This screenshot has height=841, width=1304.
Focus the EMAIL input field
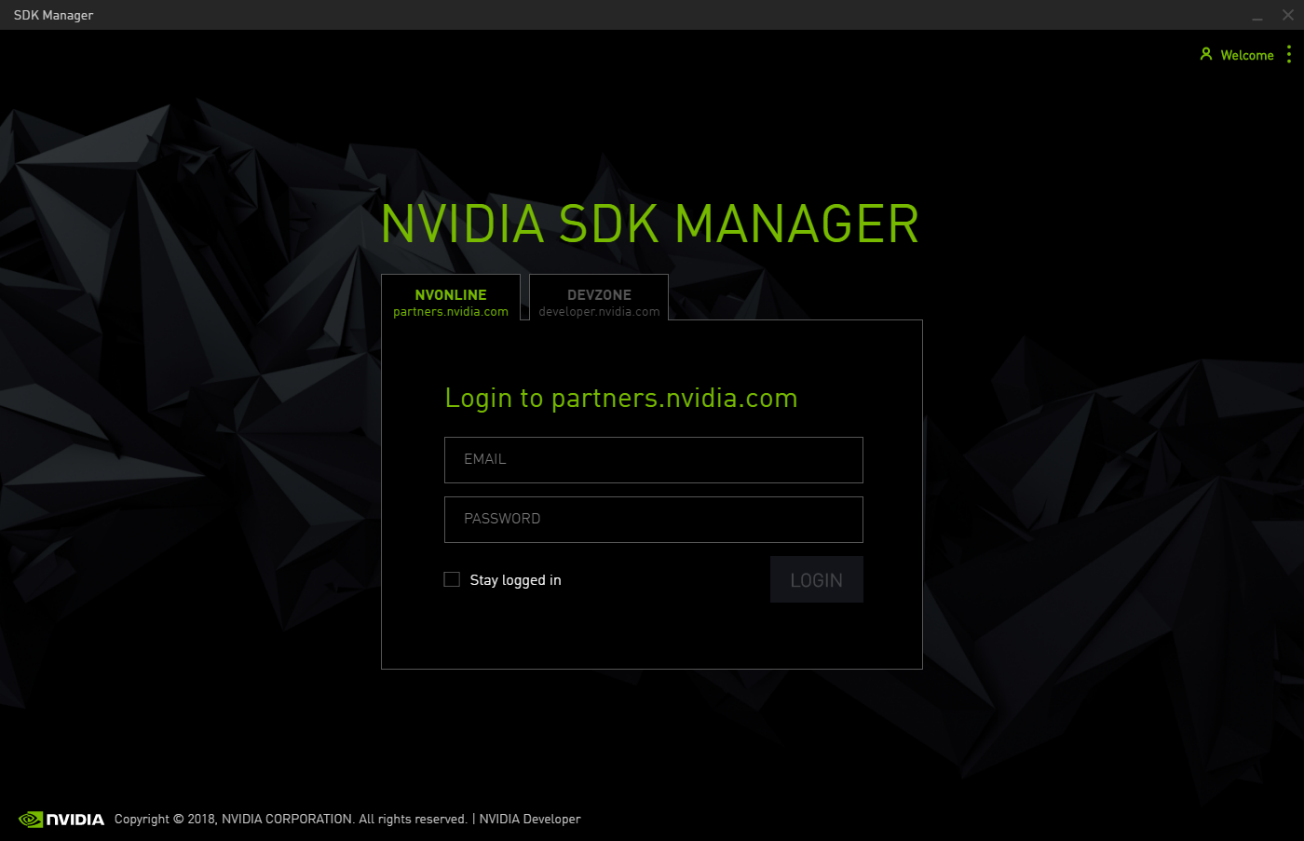point(653,460)
